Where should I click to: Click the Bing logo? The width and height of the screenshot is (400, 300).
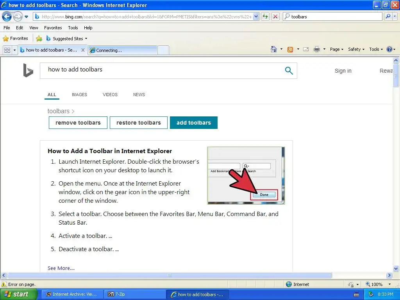coord(28,70)
